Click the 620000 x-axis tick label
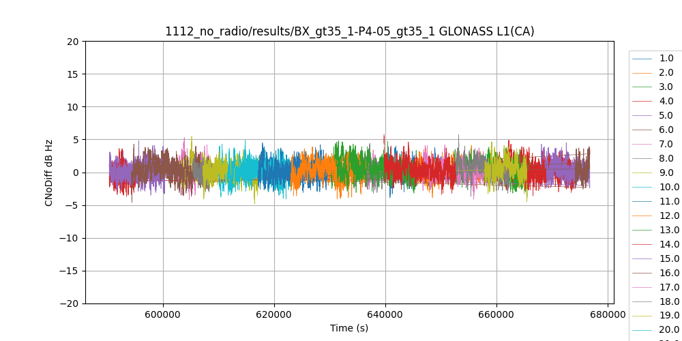This screenshot has width=682, height=341. (274, 314)
